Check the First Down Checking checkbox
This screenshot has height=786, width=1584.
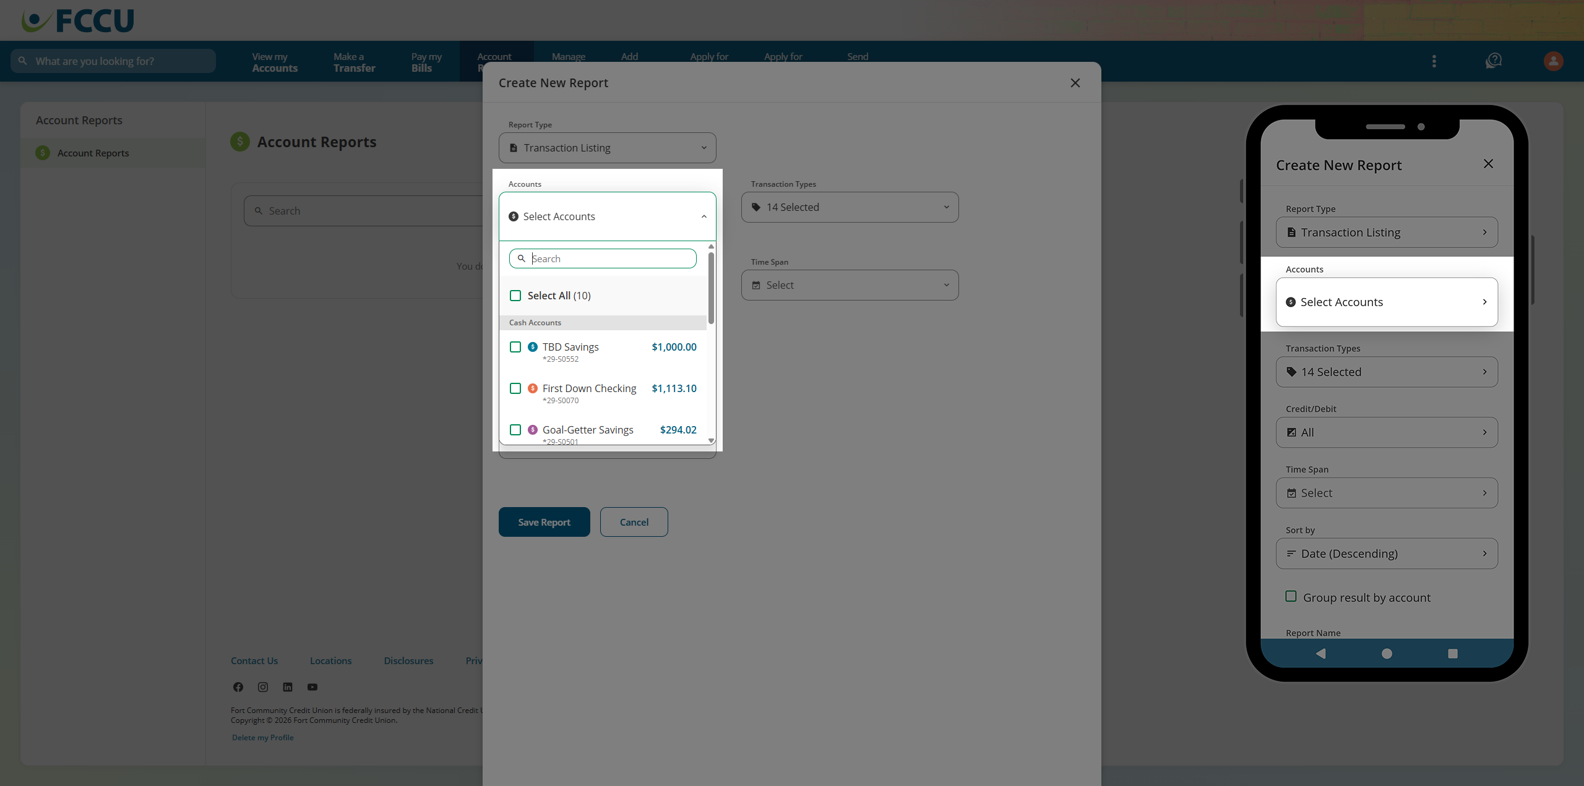515,388
